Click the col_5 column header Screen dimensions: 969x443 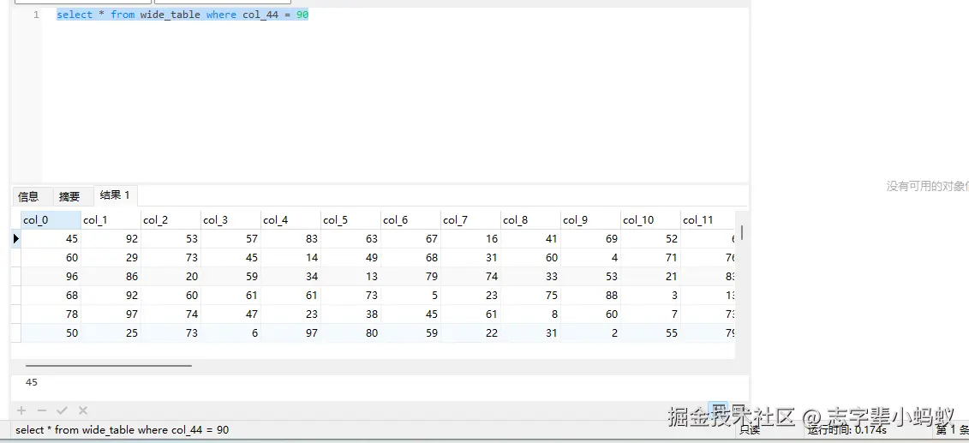point(351,220)
